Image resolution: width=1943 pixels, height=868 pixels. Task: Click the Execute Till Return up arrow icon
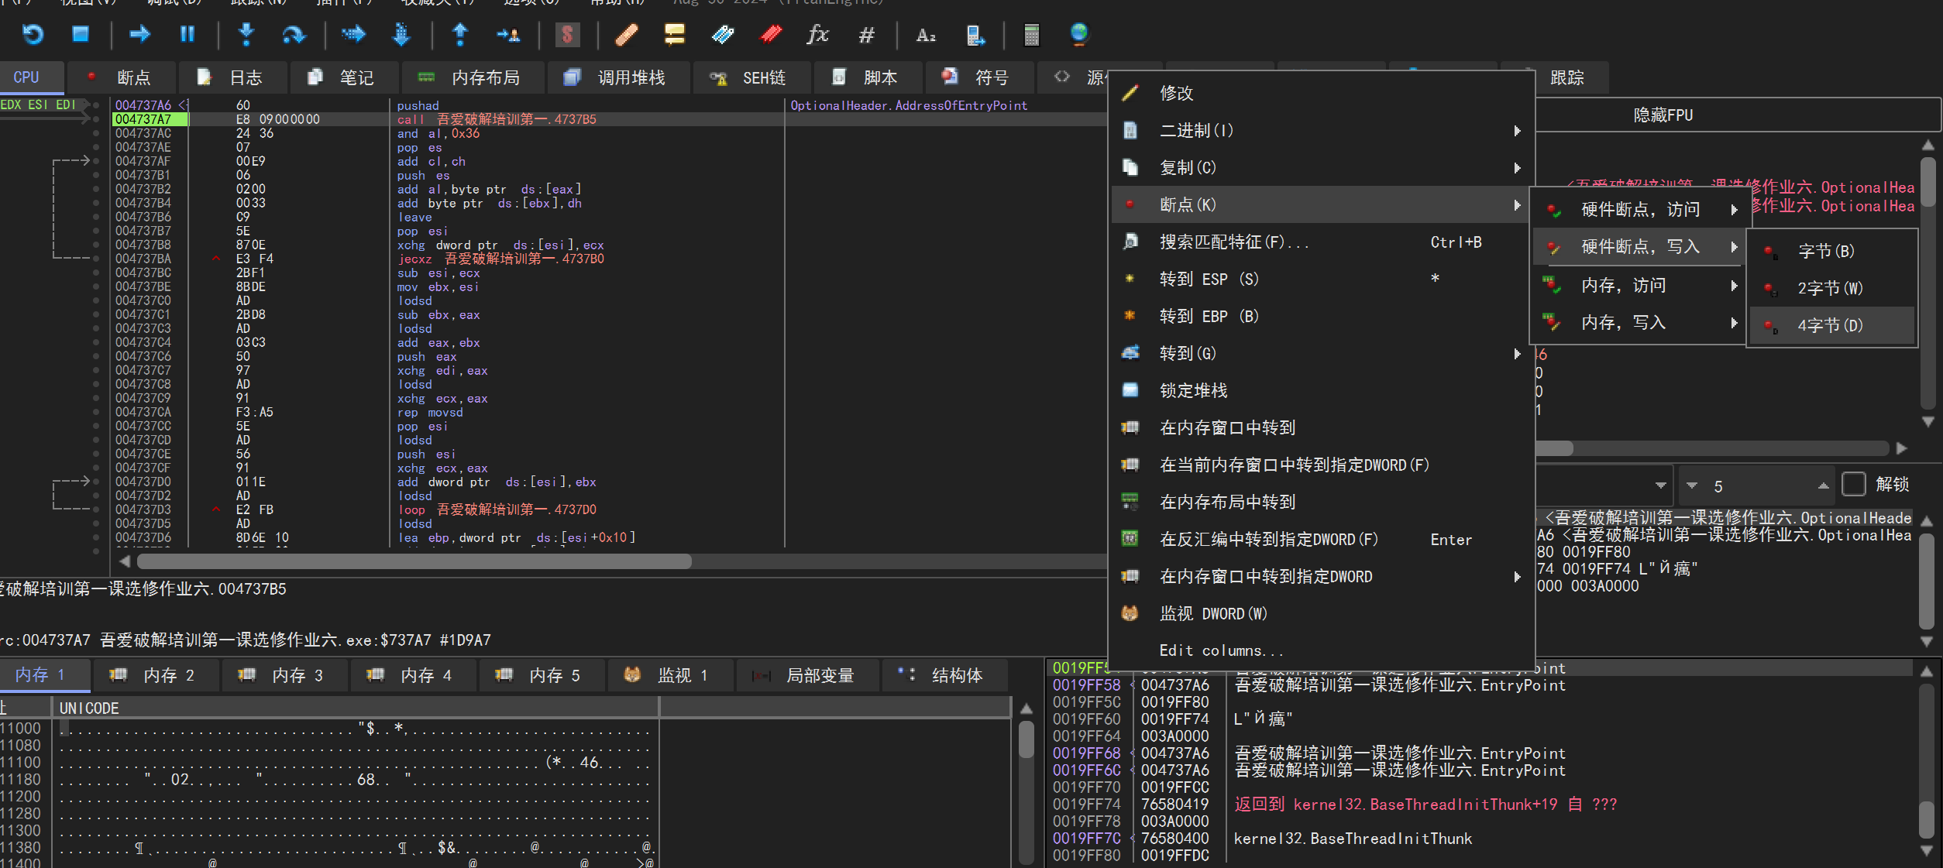point(460,34)
